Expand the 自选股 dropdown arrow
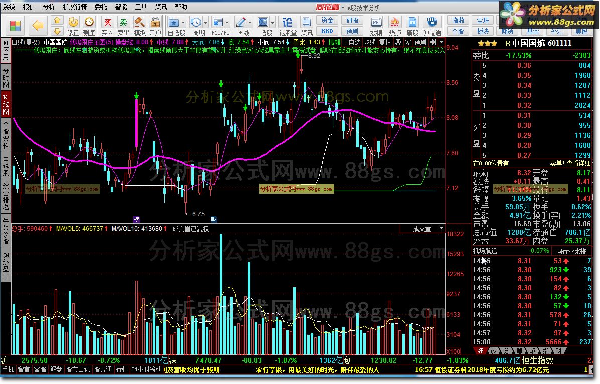Viewport: 600px width, 384px height. [183, 22]
